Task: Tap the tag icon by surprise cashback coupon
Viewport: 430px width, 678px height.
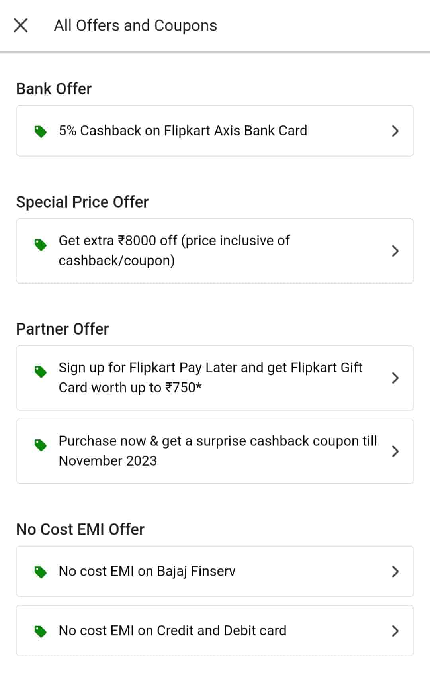Action: pos(41,445)
